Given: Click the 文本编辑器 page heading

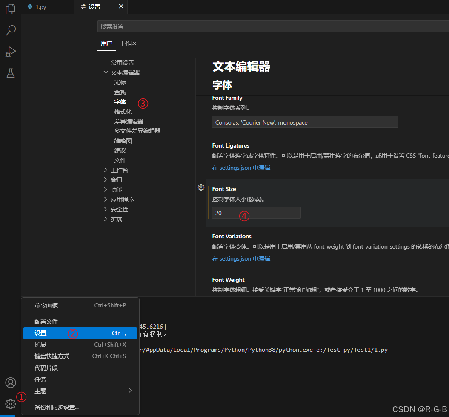Looking at the screenshot, I should click(x=241, y=67).
